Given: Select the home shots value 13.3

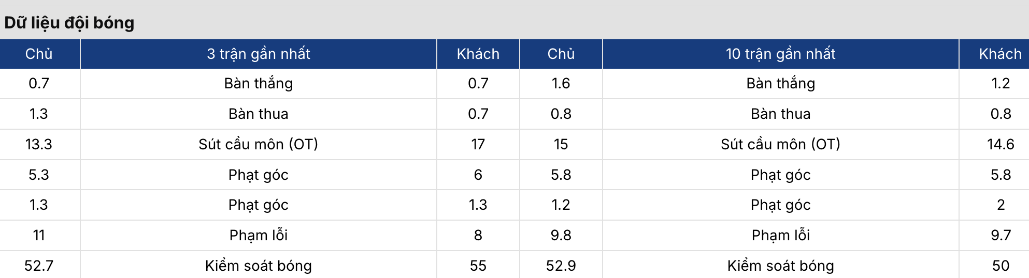Looking at the screenshot, I should (39, 144).
